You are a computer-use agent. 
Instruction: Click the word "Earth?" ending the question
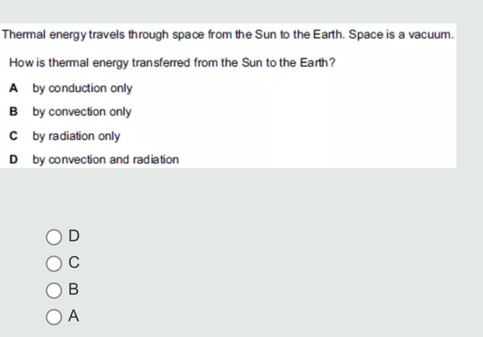pyautogui.click(x=321, y=63)
